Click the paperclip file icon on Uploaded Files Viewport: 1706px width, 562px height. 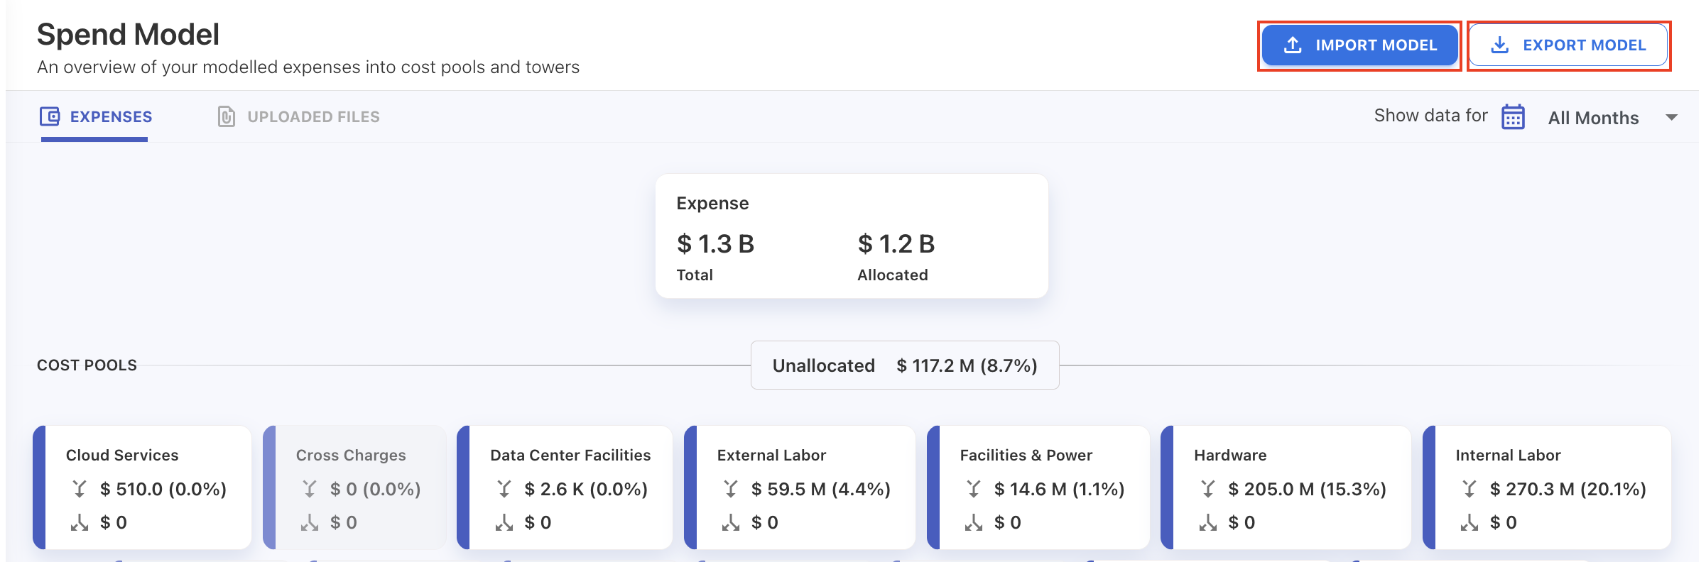click(x=226, y=116)
